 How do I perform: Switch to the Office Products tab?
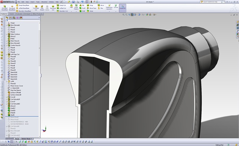click(x=38, y=14)
